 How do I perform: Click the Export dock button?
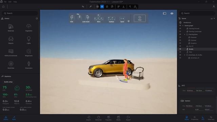pos(128,118)
